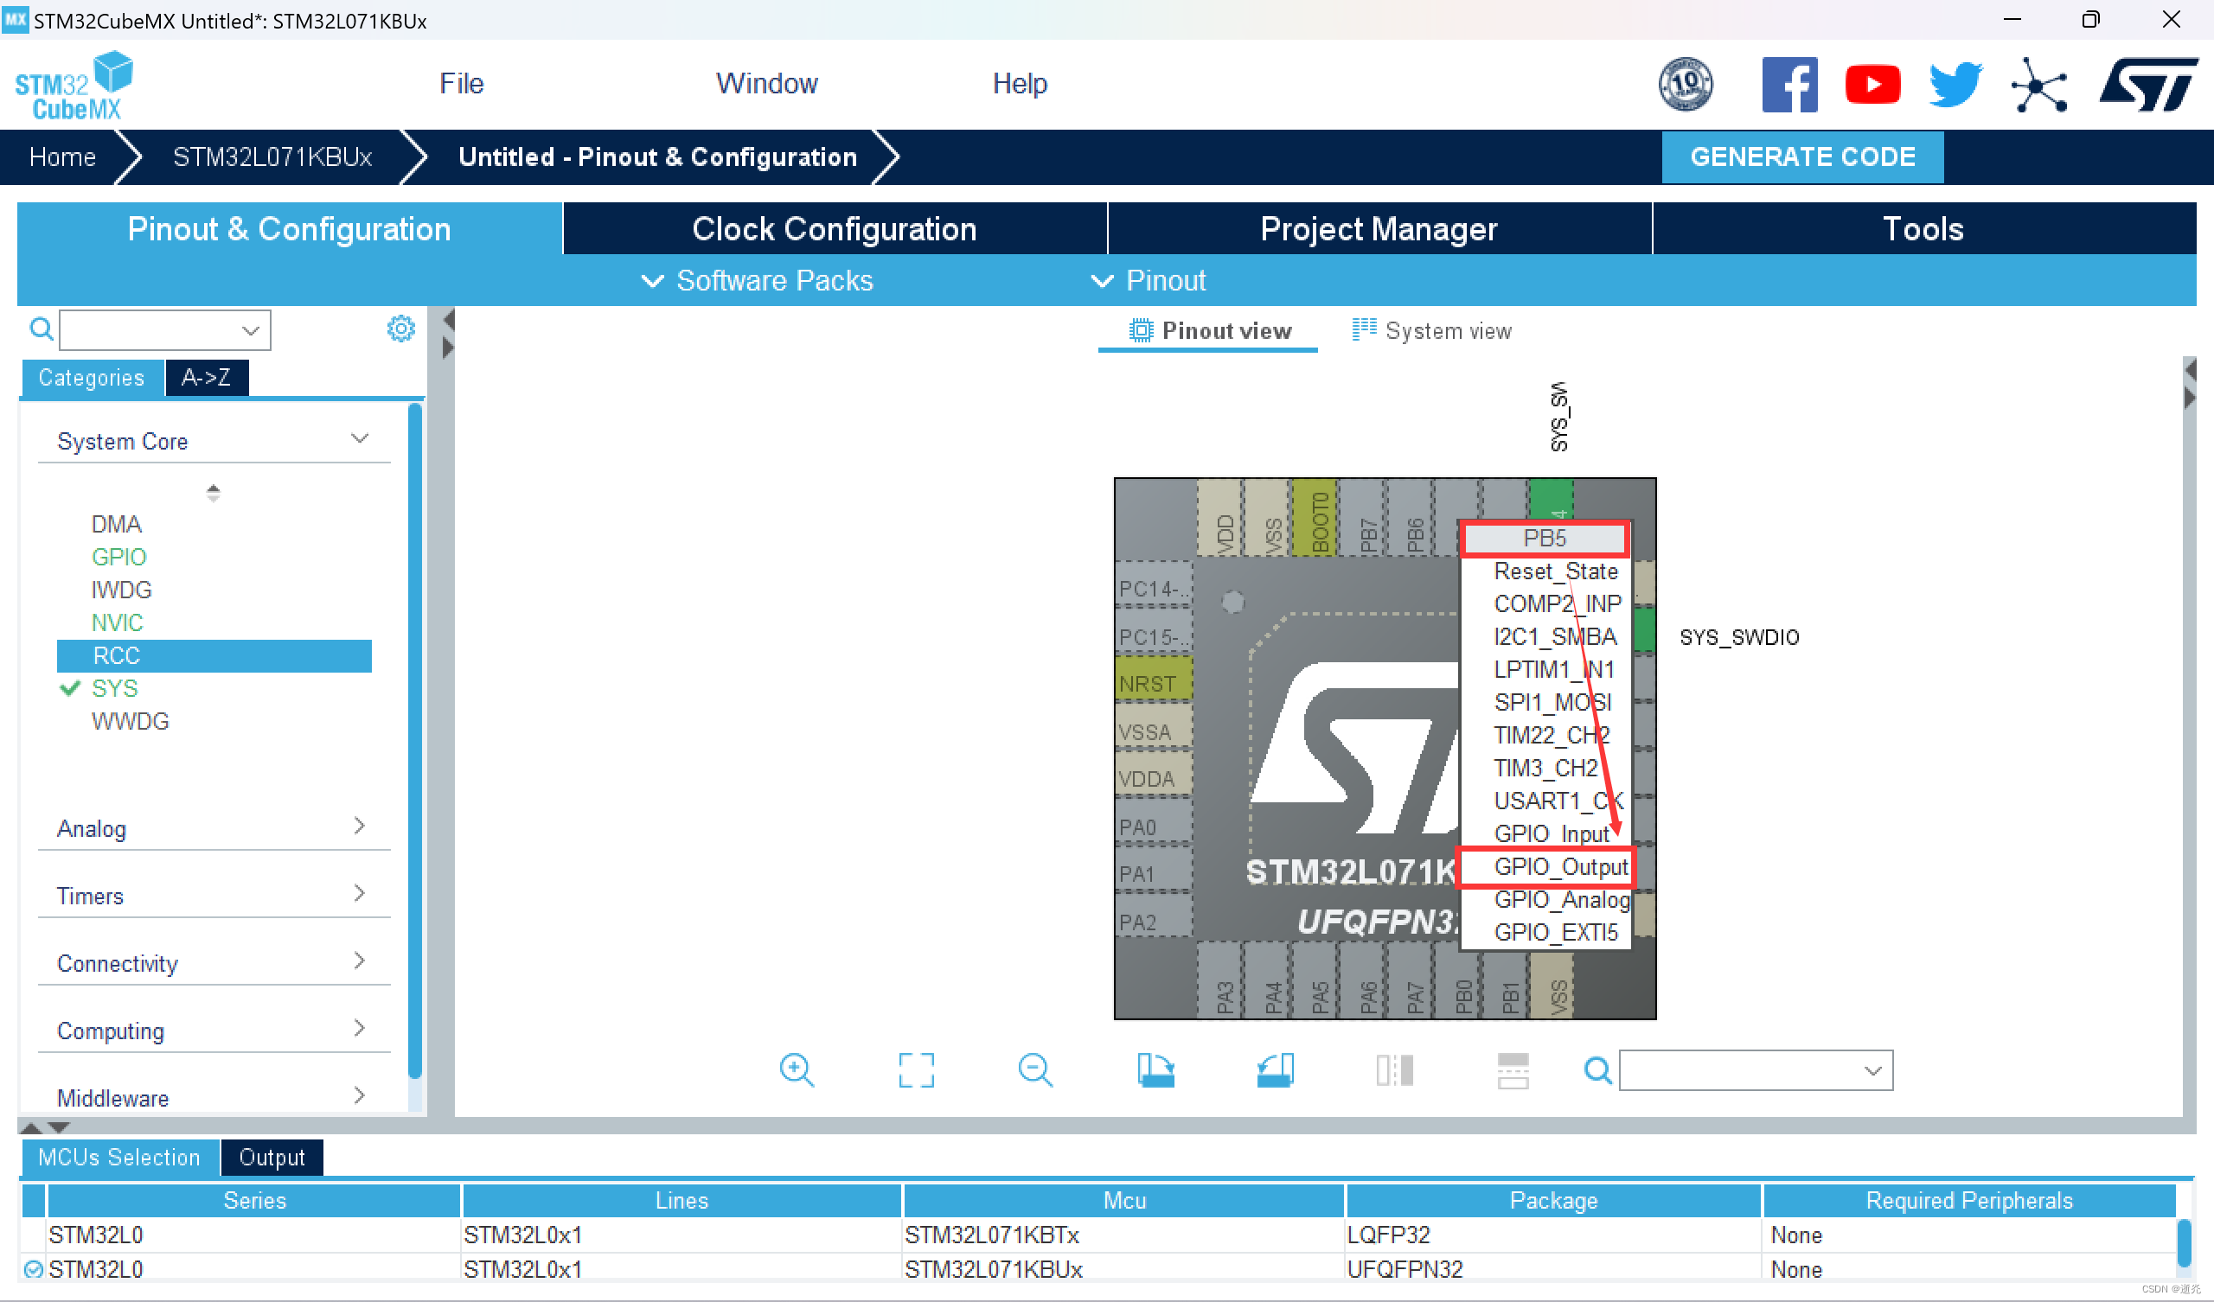Click the zoom out magnifier icon
The image size is (2214, 1302).
(x=1035, y=1070)
